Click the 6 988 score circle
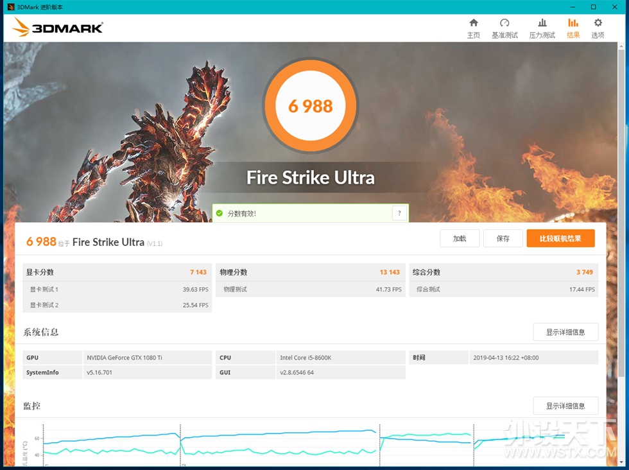Image resolution: width=629 pixels, height=470 pixels. 311,106
